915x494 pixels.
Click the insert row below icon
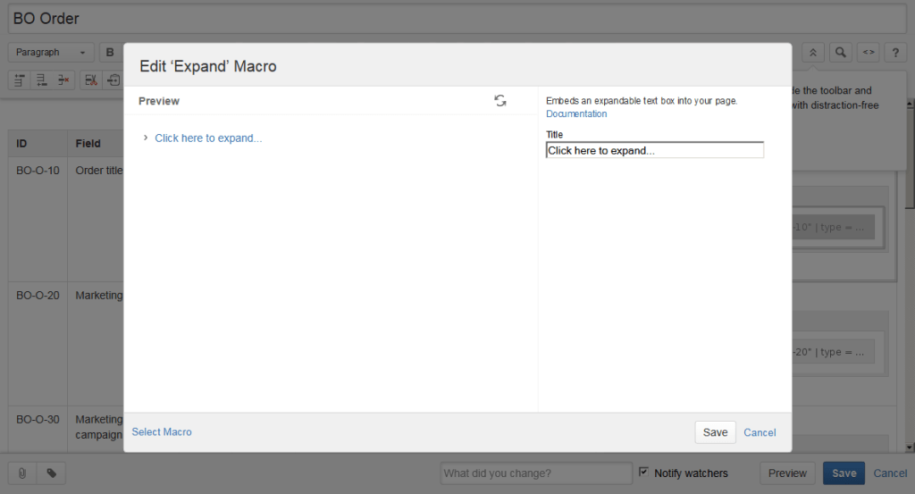click(41, 80)
